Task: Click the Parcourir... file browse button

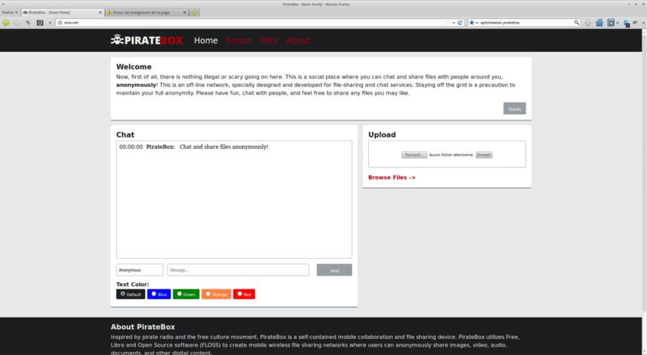Action: (414, 155)
